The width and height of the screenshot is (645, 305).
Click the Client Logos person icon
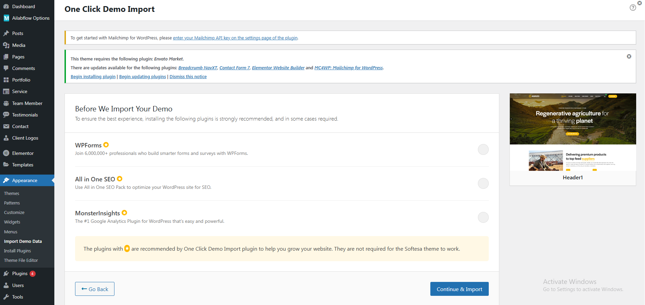[6, 138]
